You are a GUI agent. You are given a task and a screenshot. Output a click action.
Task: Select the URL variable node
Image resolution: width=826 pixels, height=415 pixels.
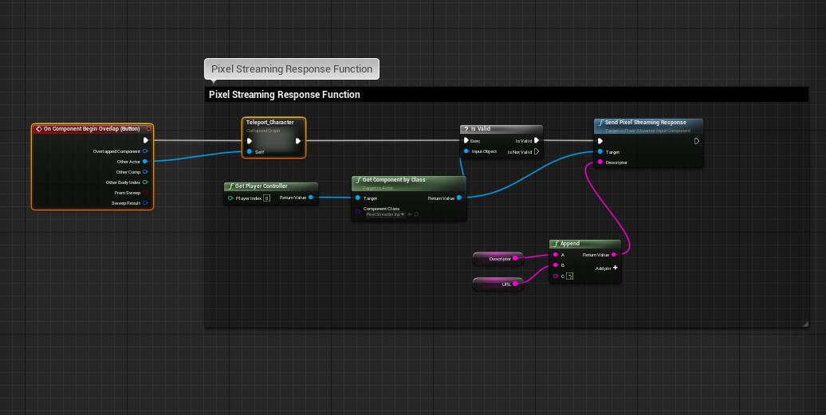tap(498, 284)
